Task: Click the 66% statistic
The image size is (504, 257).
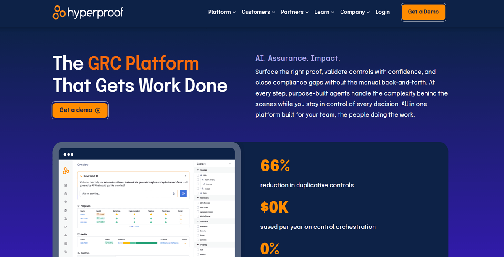Action: 275,166
